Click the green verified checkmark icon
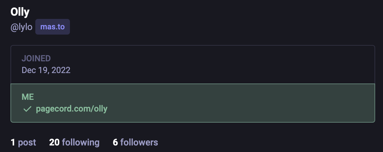The image size is (383, 152). pos(27,109)
